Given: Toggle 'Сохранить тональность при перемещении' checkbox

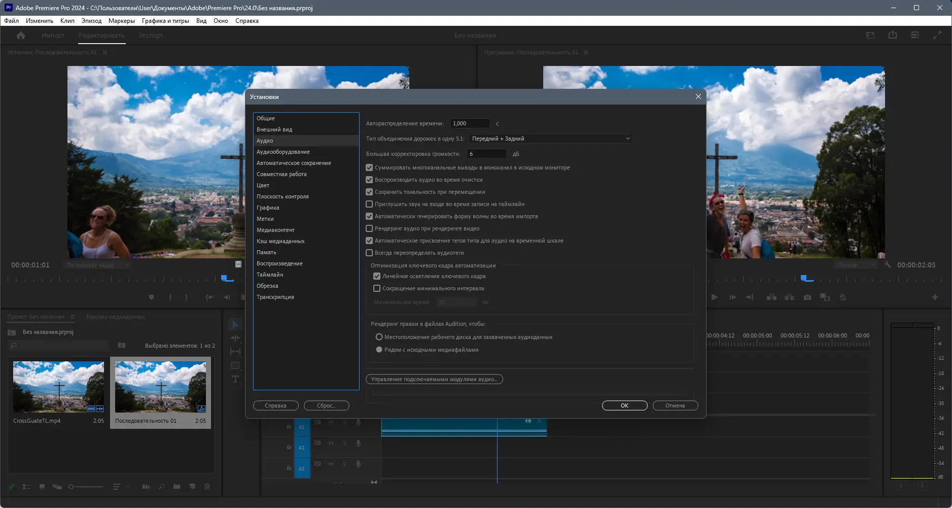Looking at the screenshot, I should [369, 192].
